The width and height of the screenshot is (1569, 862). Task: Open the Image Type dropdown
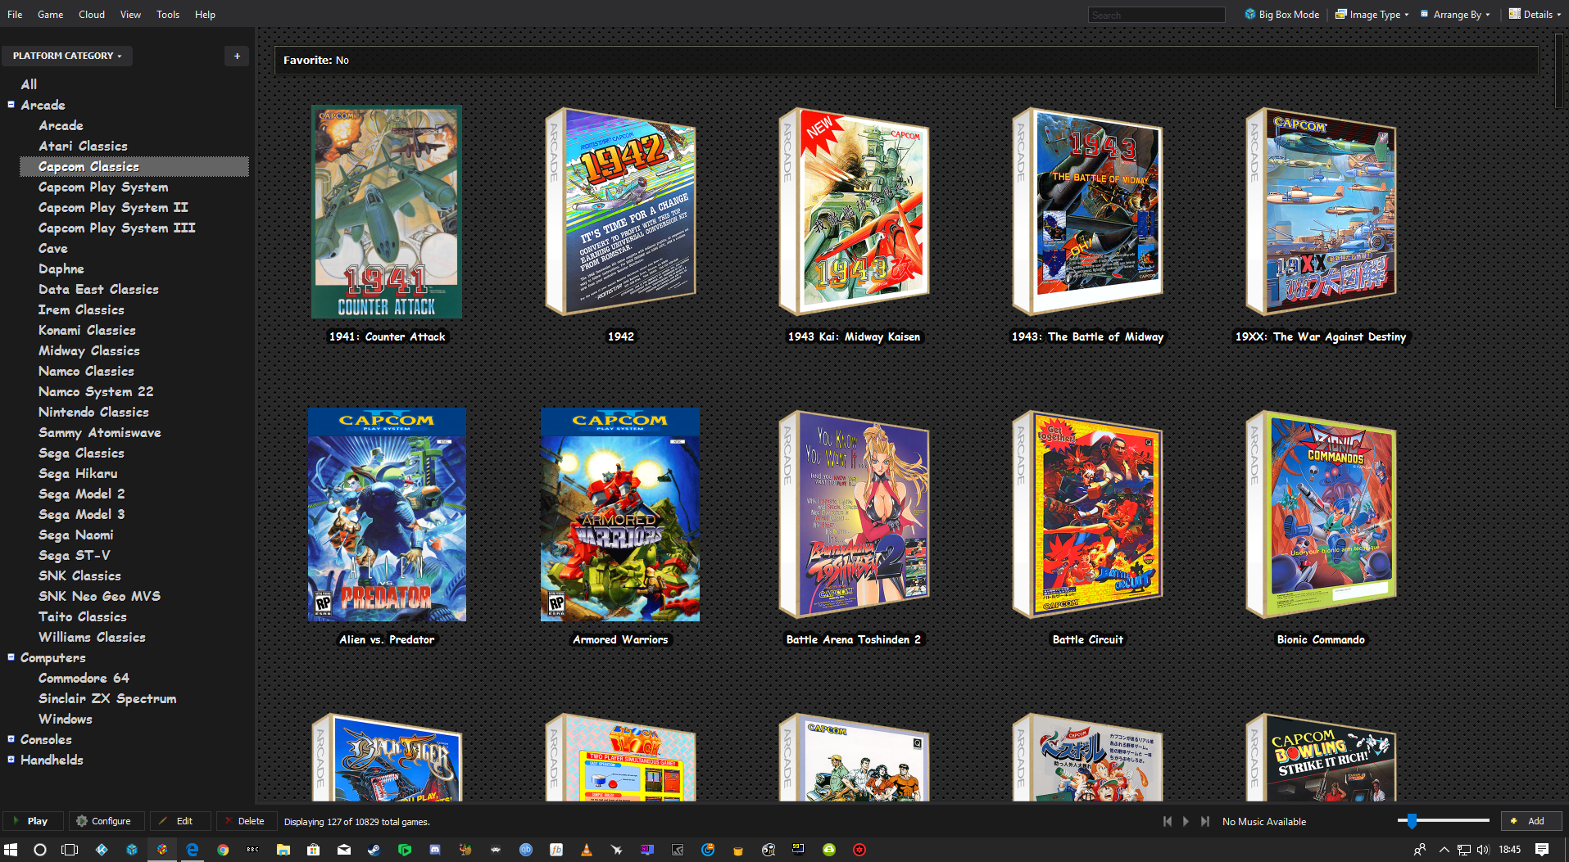coord(1372,14)
